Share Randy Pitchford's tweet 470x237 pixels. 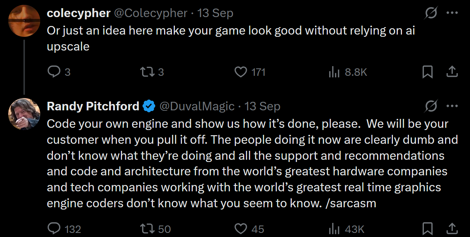pyautogui.click(x=452, y=228)
